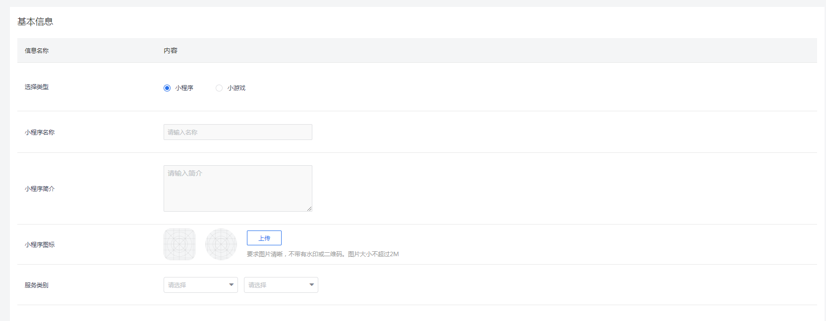Click the square rounded icon preview
Viewport: 826px width, 321px height.
click(x=179, y=244)
